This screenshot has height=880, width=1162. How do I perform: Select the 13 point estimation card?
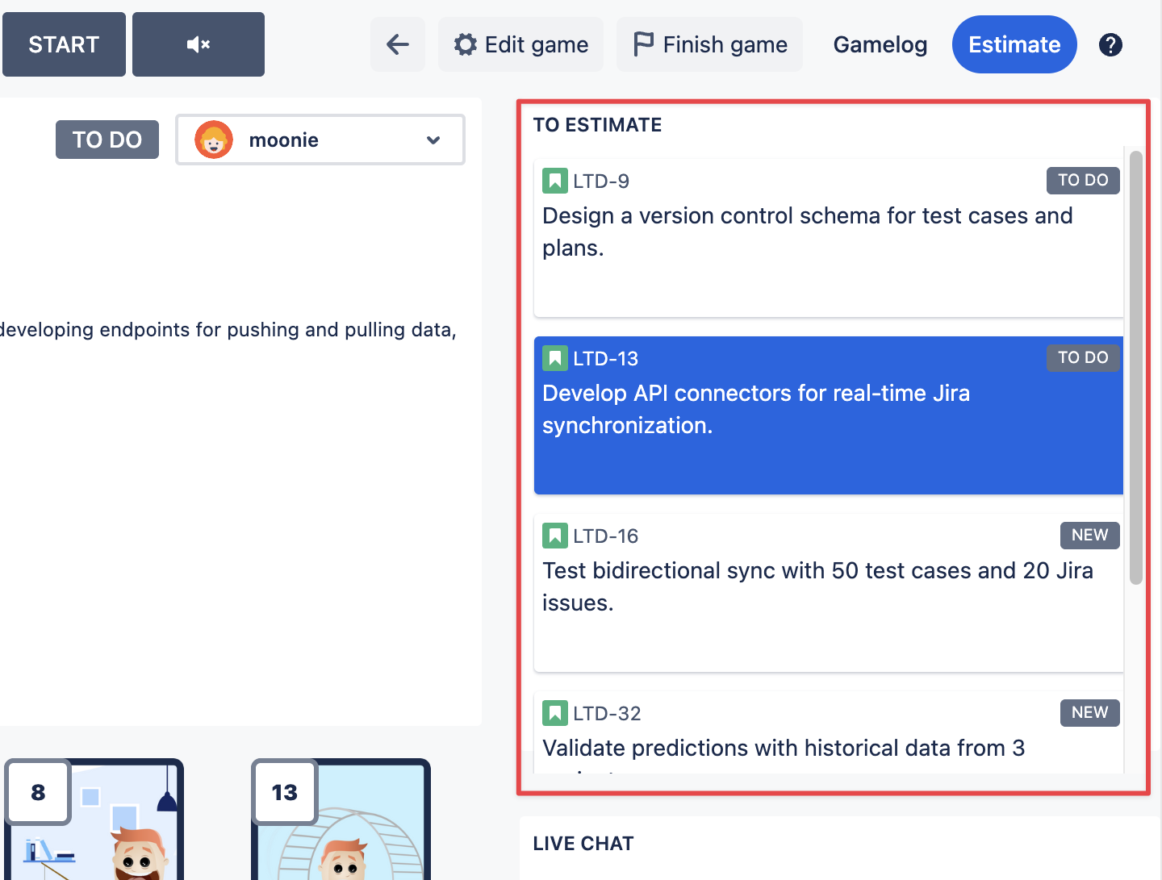pyautogui.click(x=341, y=819)
